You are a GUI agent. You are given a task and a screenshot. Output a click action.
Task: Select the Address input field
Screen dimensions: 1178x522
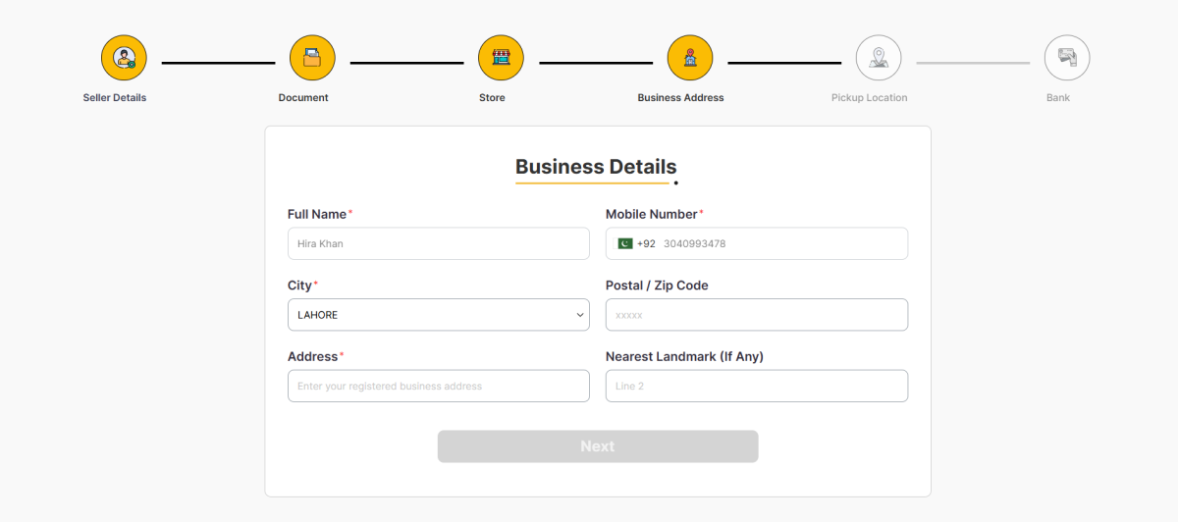[439, 386]
